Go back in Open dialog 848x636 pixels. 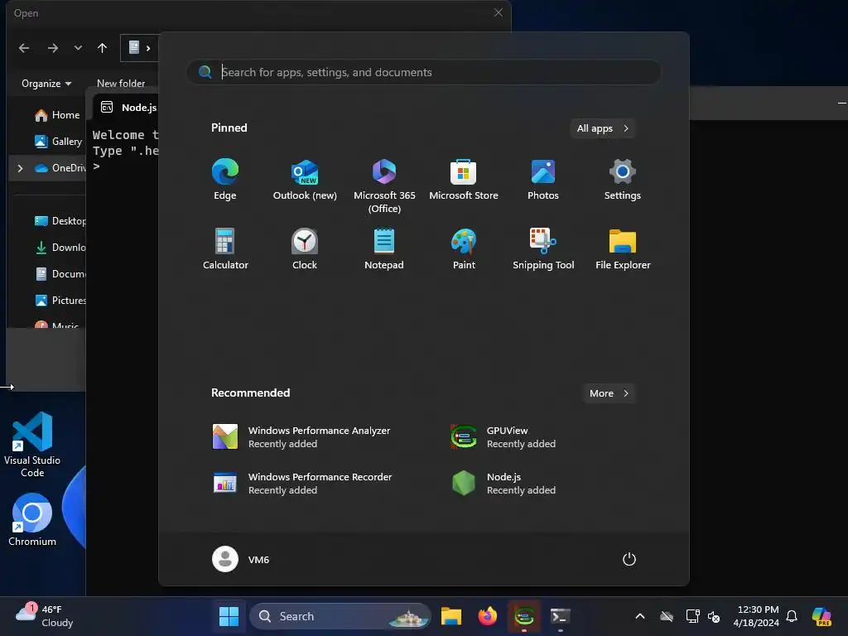coord(24,48)
